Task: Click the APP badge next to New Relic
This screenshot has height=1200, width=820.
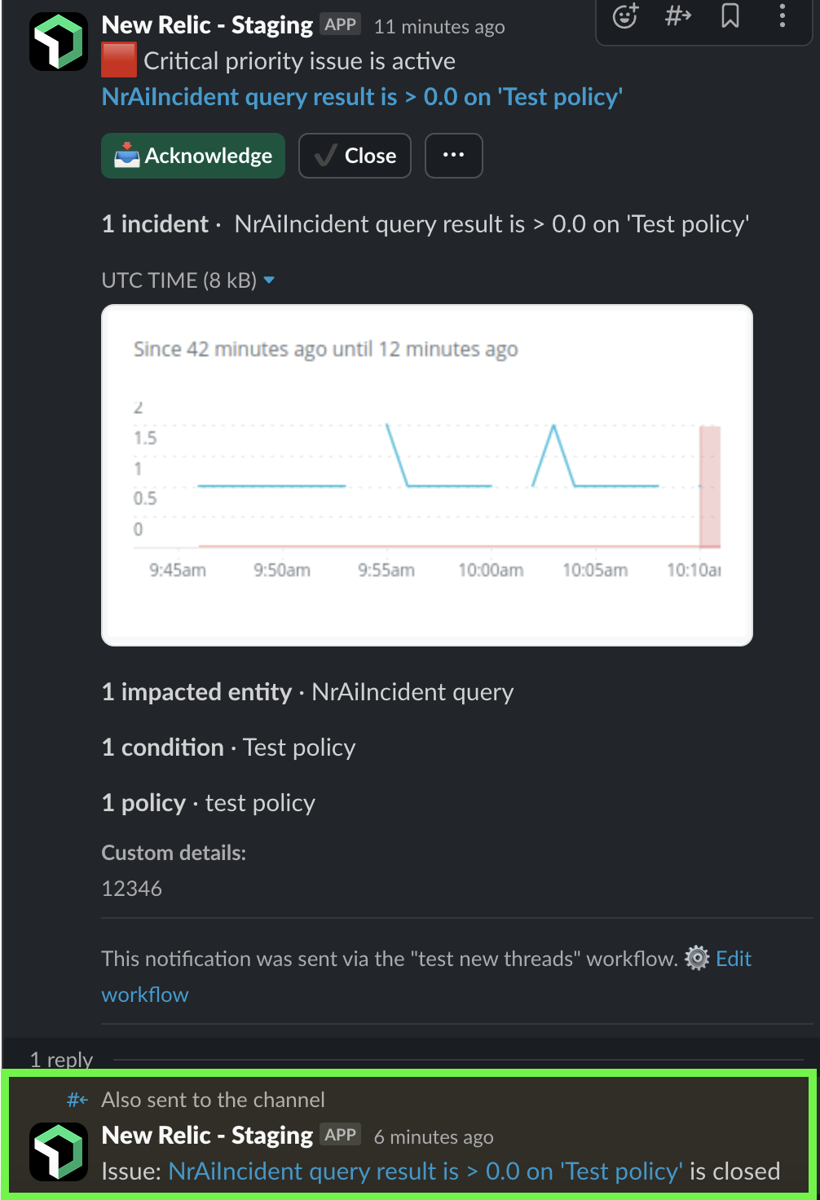Action: coord(342,24)
